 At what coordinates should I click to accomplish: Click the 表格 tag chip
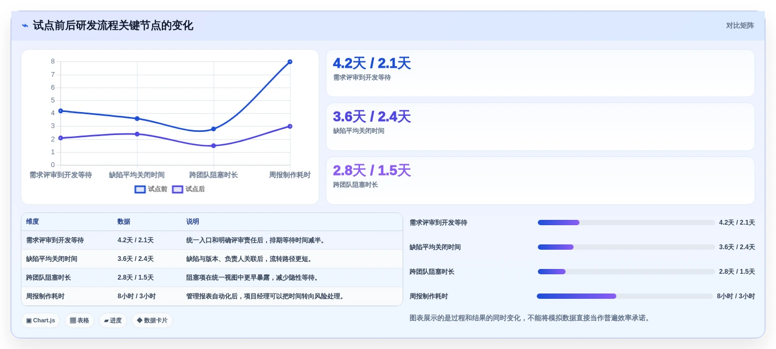pyautogui.click(x=80, y=321)
